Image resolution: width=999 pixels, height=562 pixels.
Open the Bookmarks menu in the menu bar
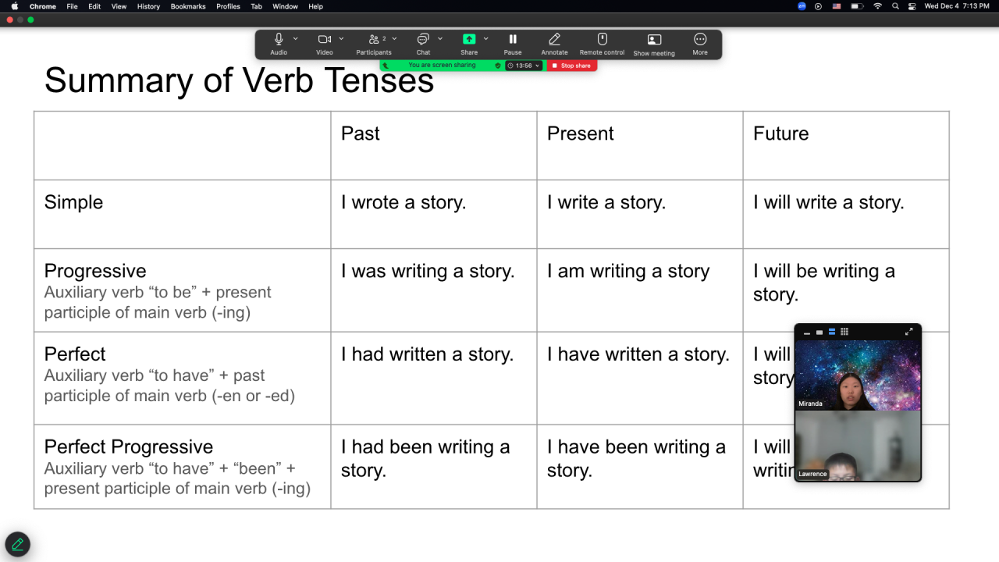click(x=188, y=6)
